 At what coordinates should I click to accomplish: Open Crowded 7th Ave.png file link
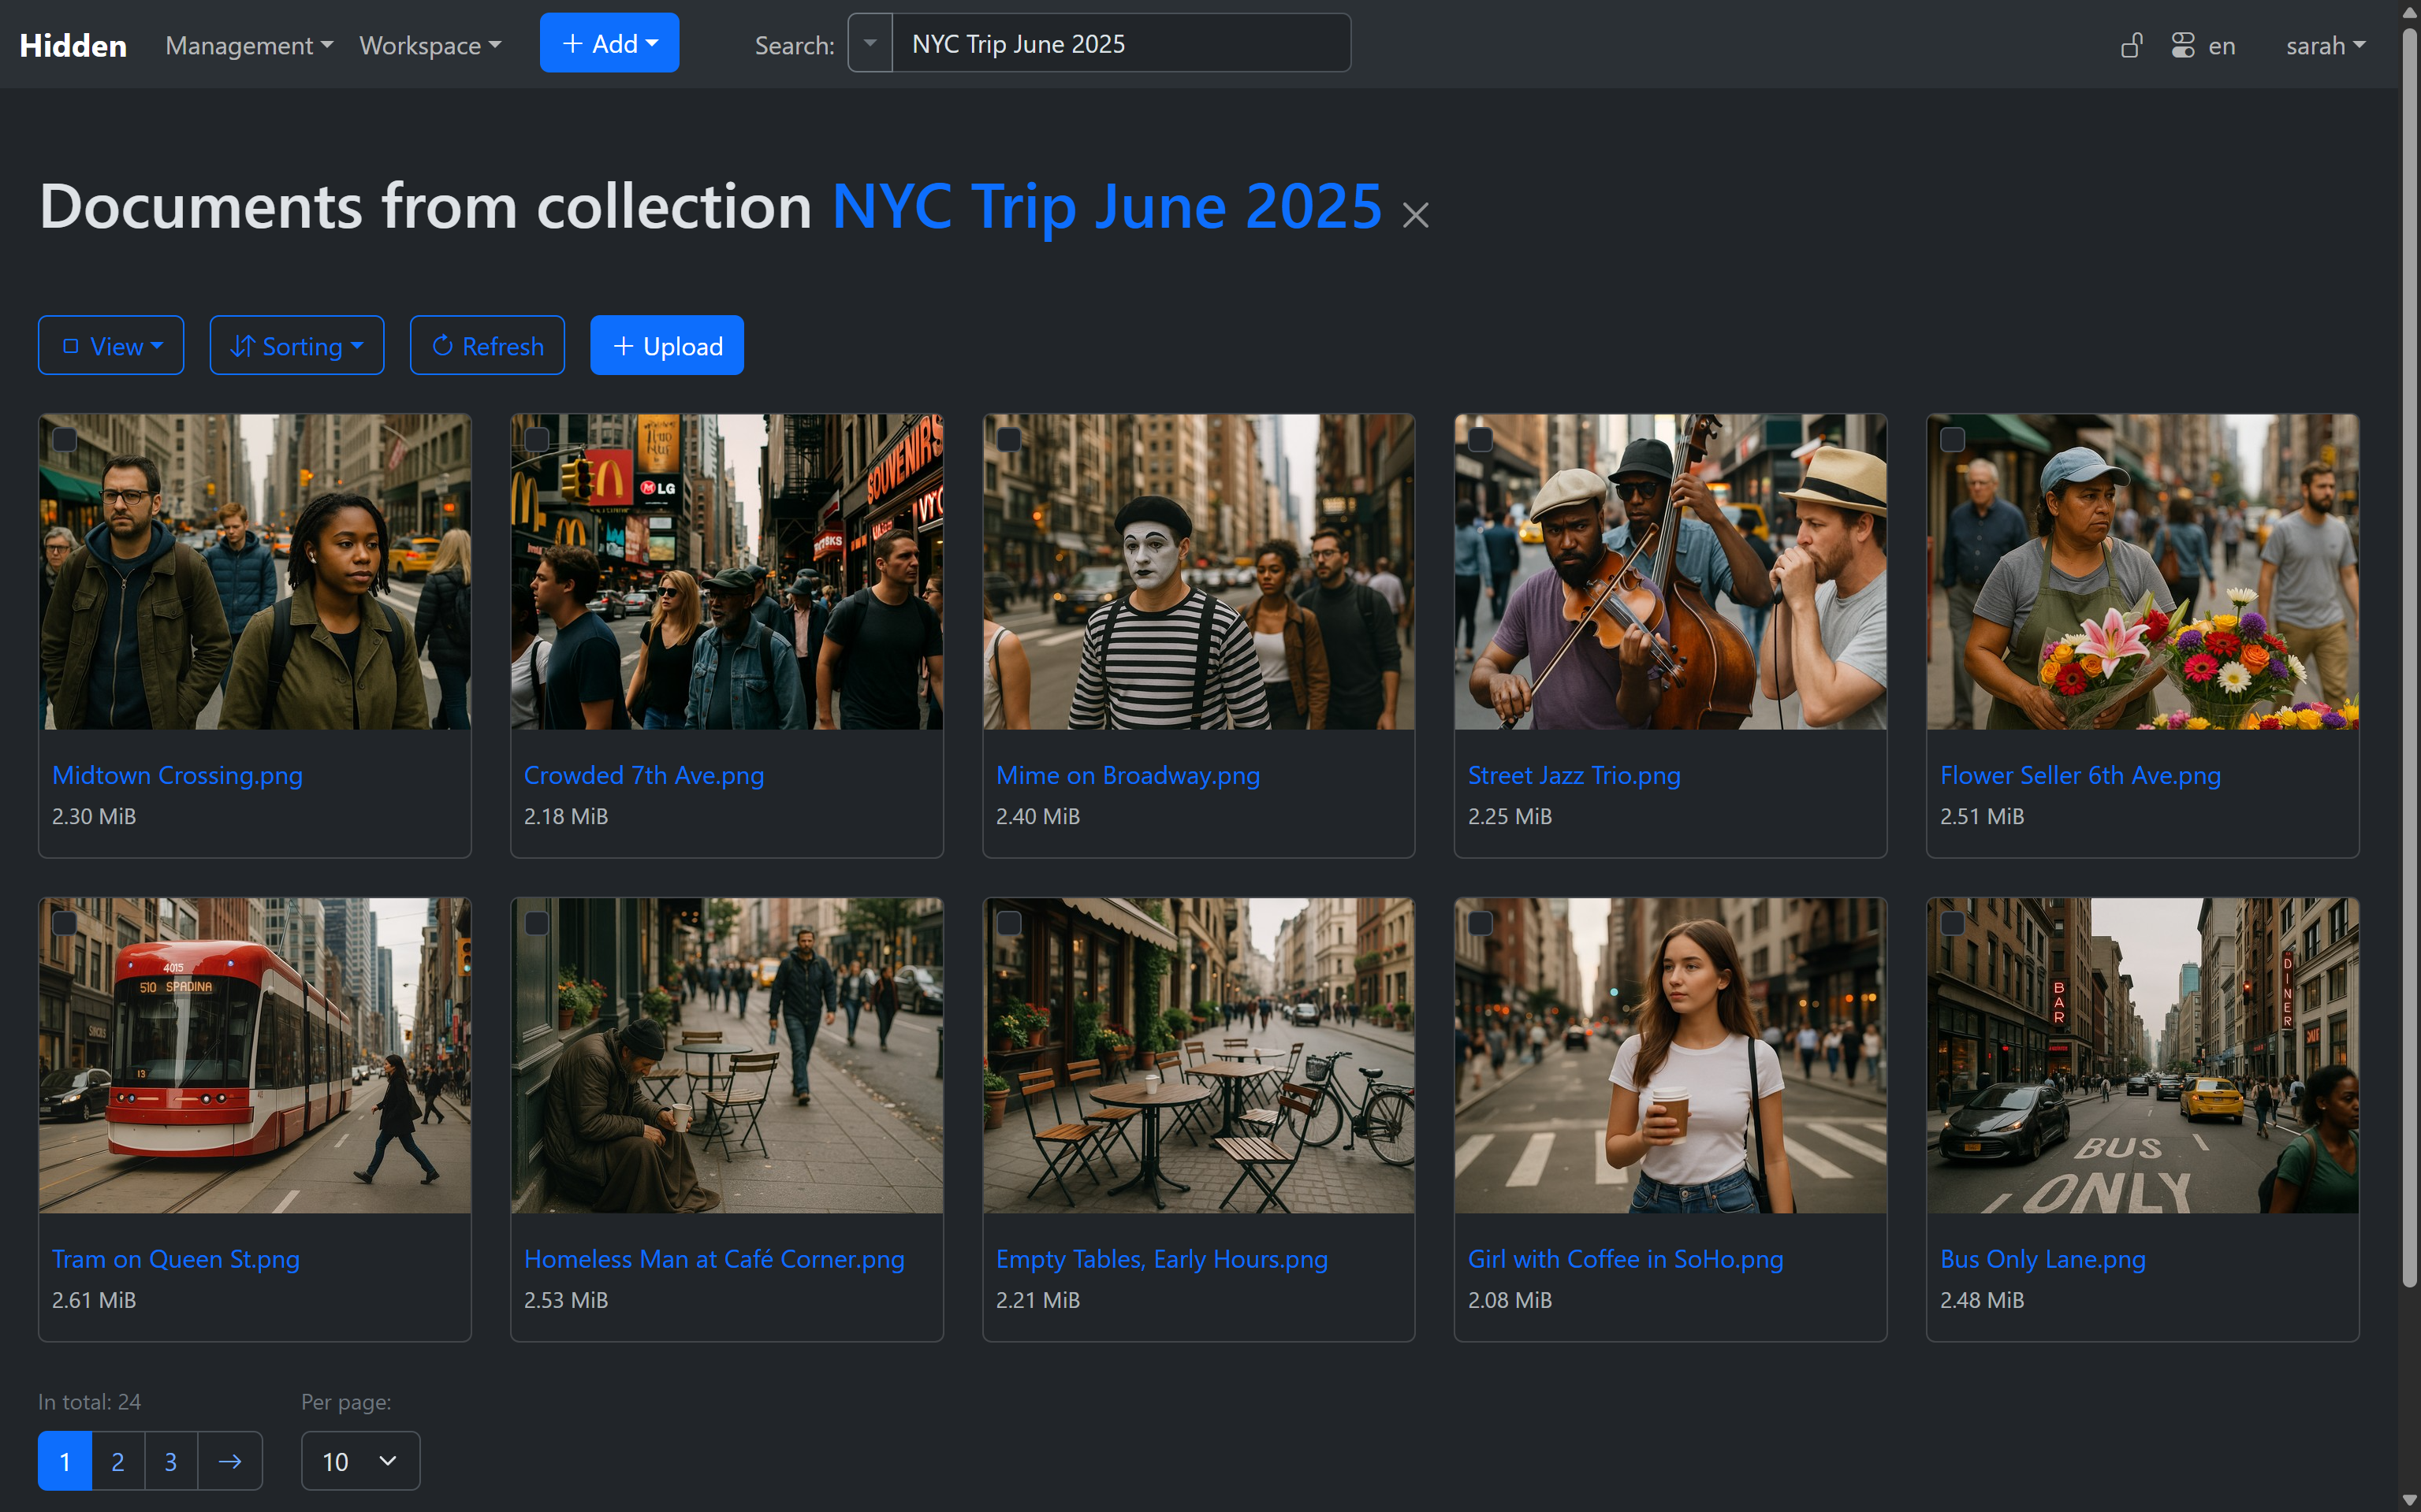644,775
